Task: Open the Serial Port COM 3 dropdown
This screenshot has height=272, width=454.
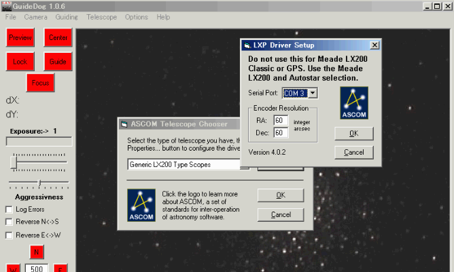Action: 313,93
